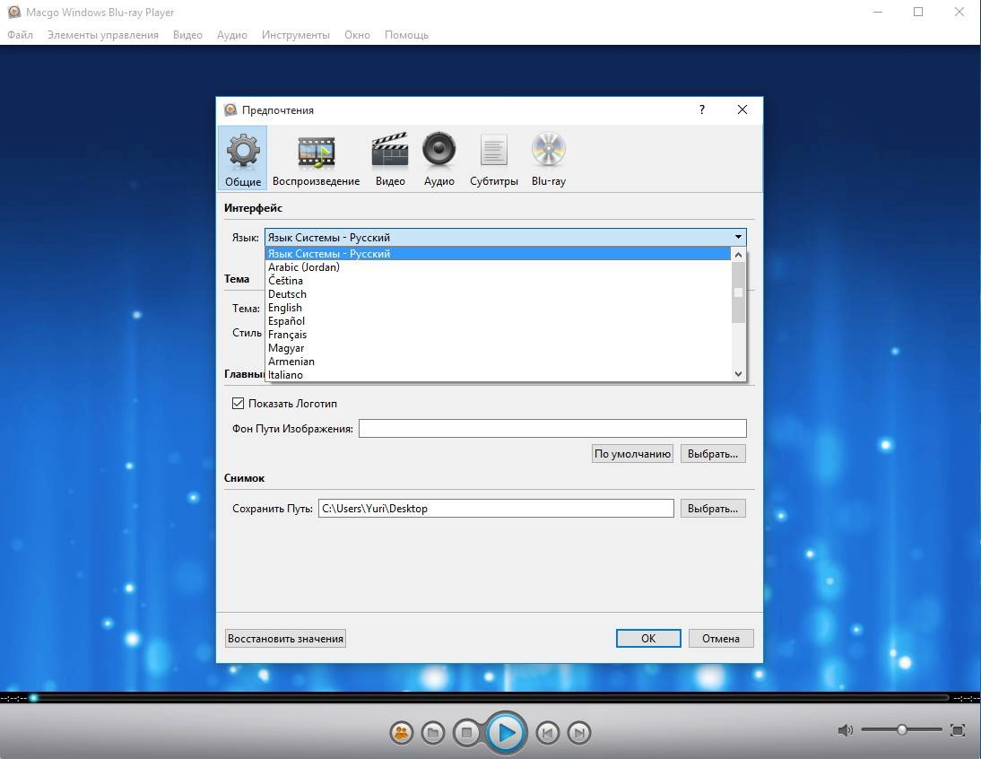Open the Элементы управления menu
This screenshot has width=981, height=759.
coord(102,35)
